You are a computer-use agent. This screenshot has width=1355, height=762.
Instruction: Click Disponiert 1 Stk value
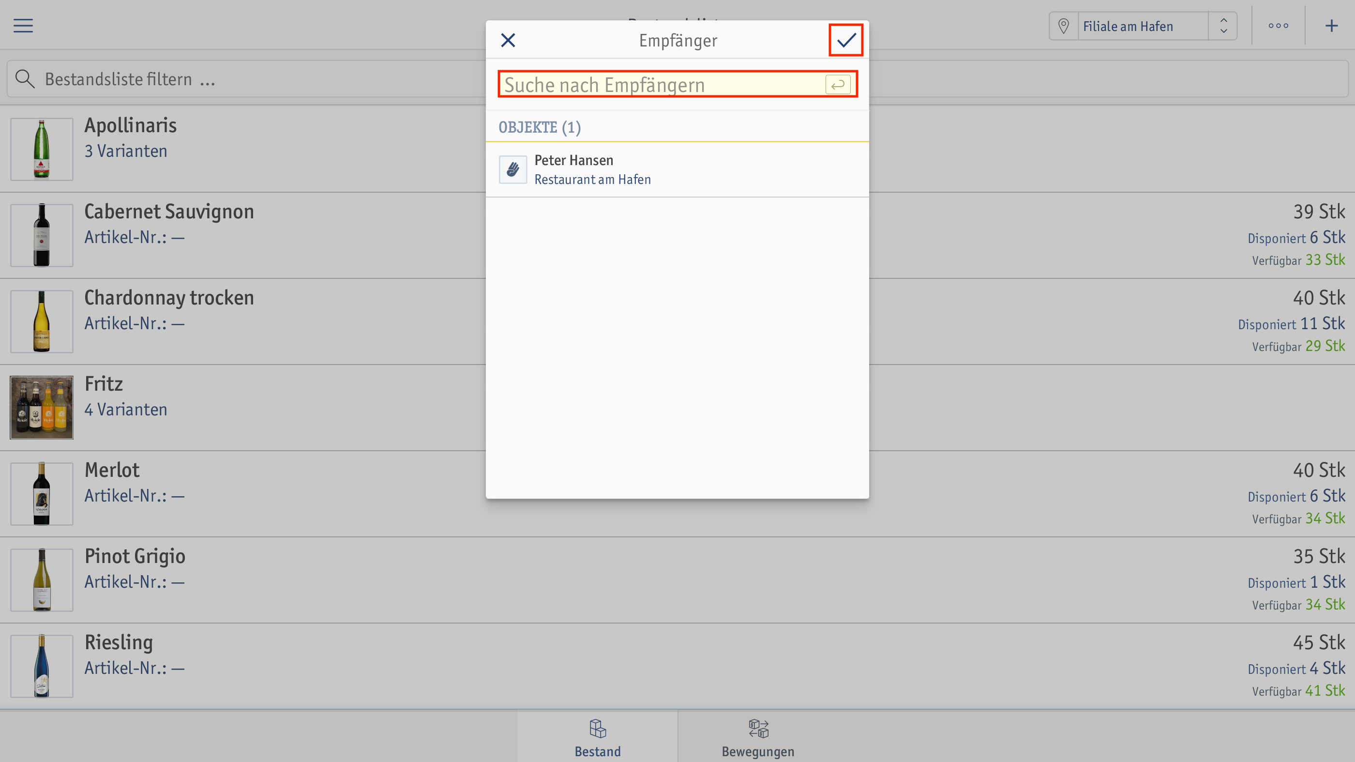click(x=1296, y=582)
